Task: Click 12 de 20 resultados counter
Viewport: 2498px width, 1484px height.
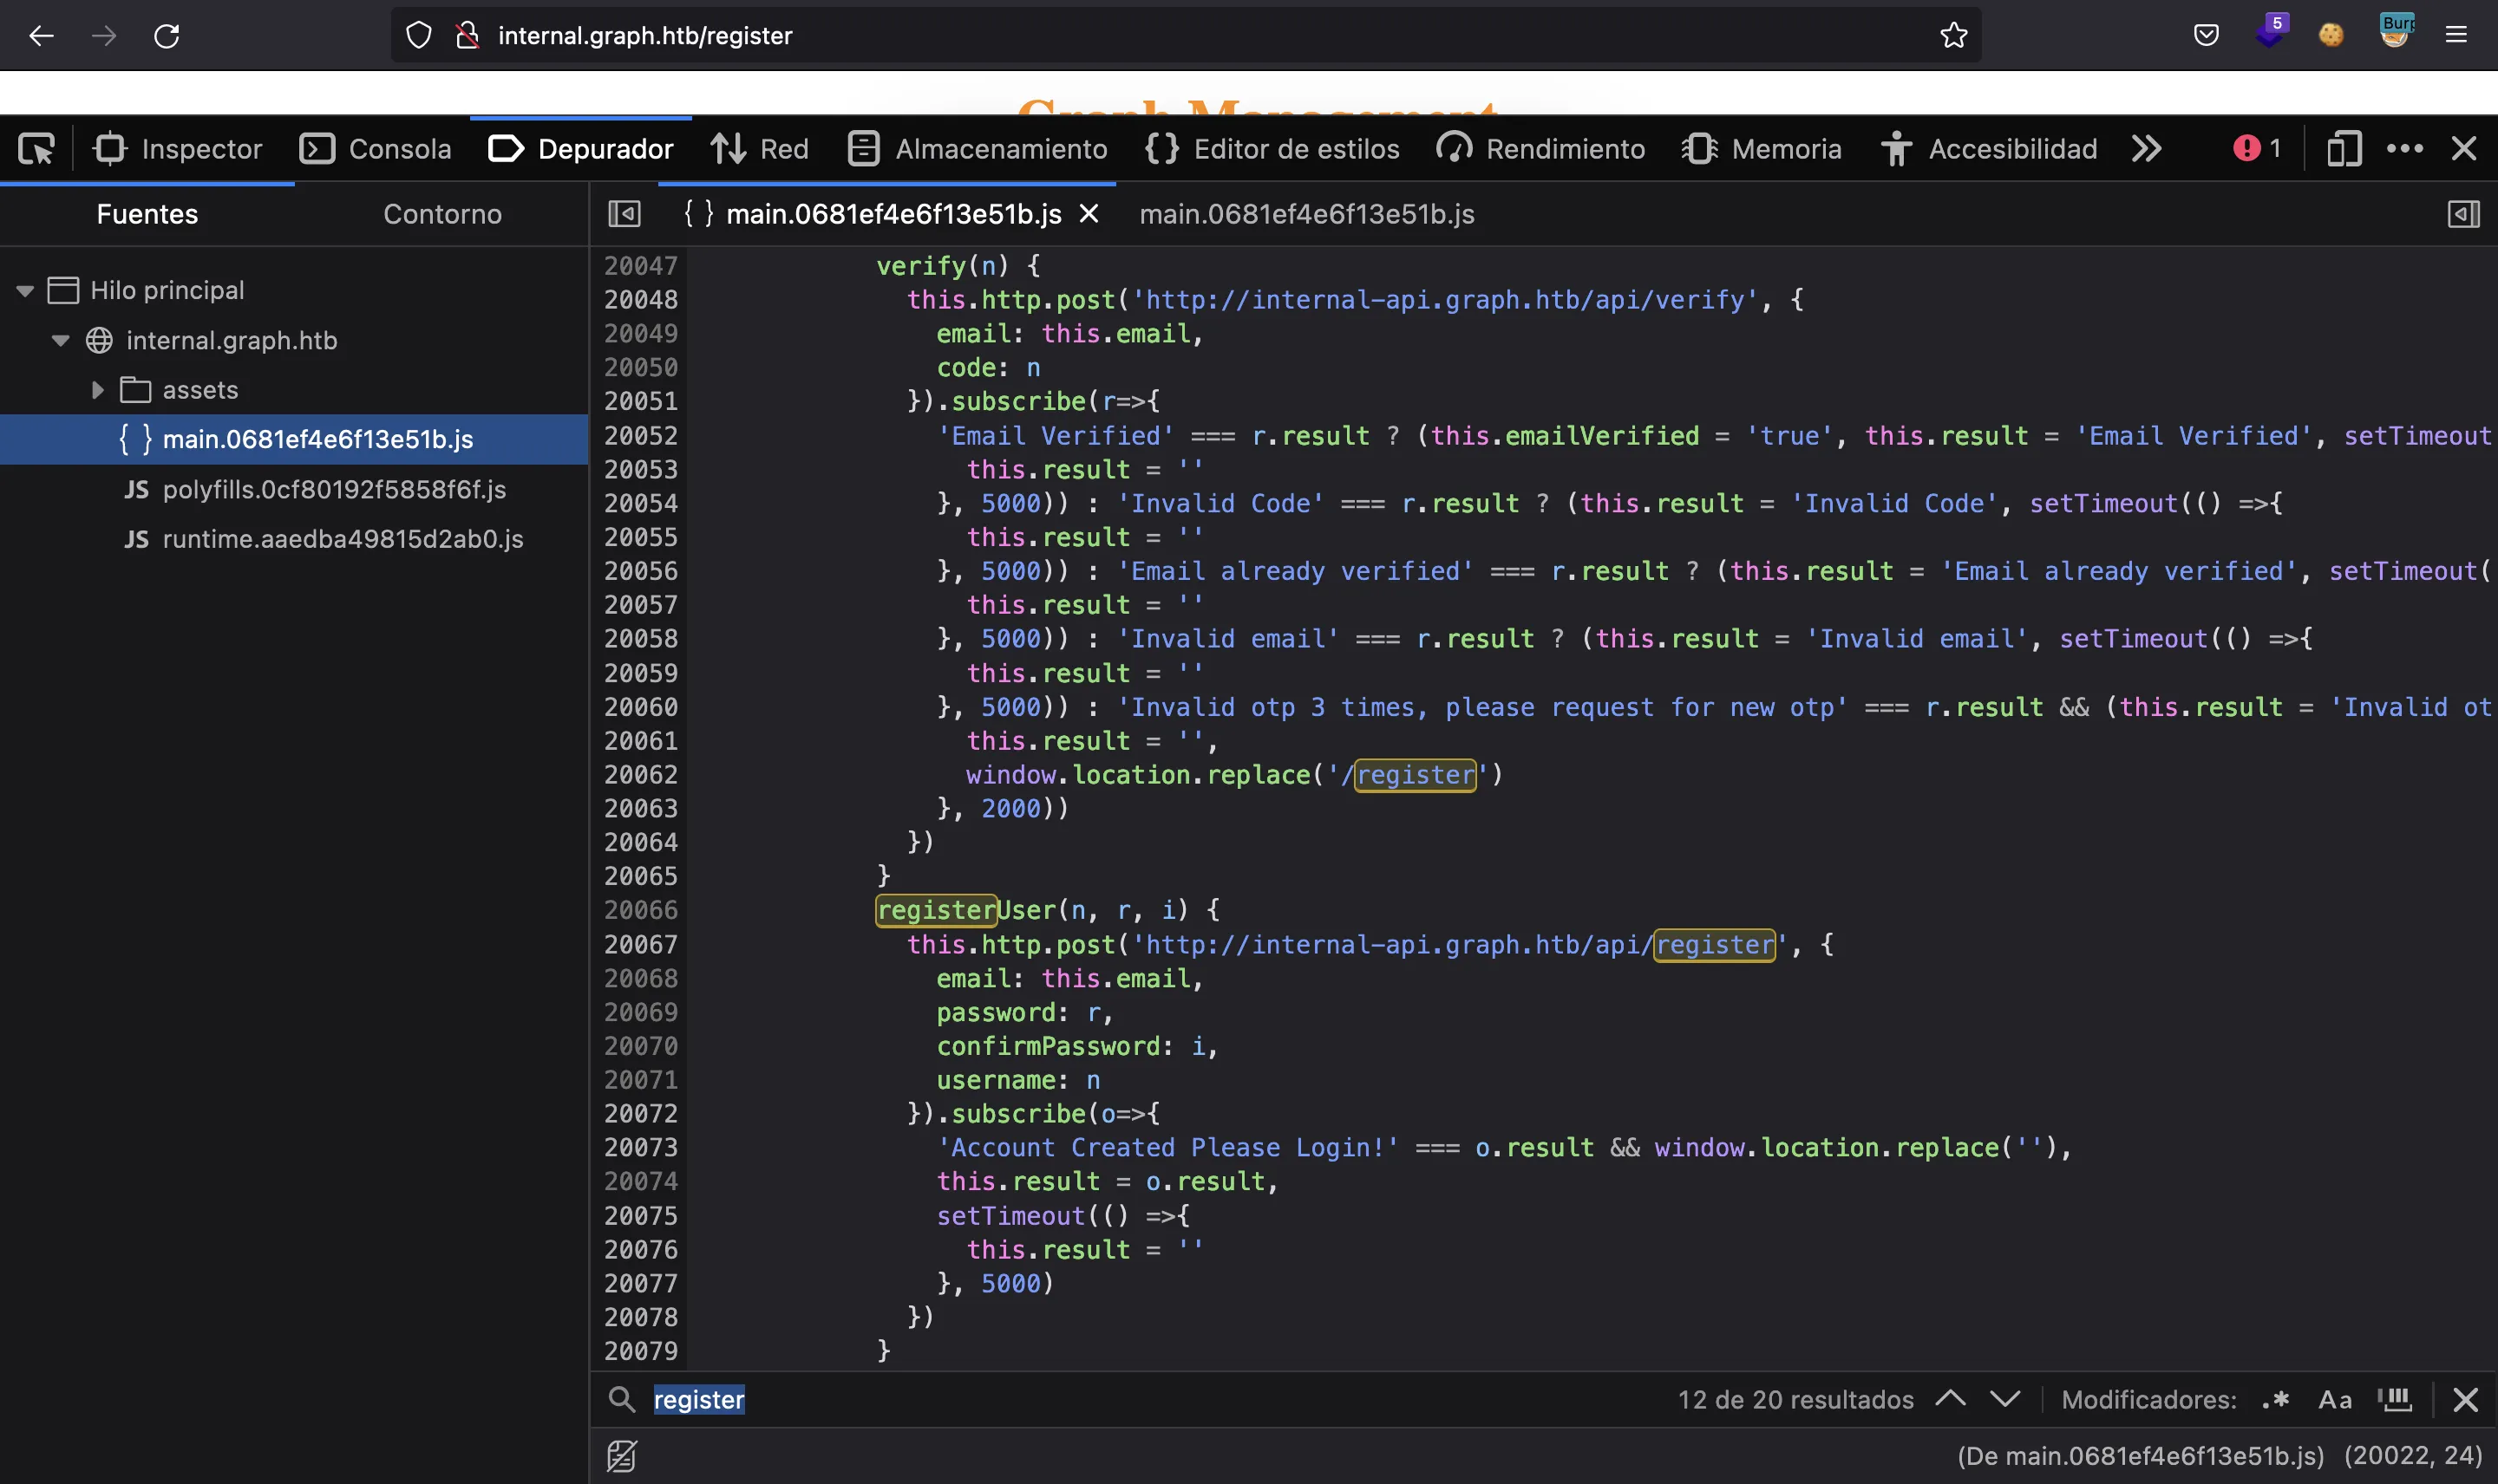Action: click(x=1795, y=1400)
